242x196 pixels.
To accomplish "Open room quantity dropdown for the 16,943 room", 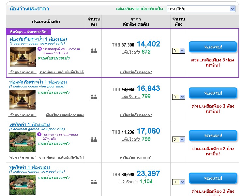I will click(x=178, y=97).
